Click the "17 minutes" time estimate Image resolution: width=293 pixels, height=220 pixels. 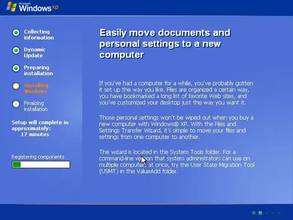tap(35, 134)
